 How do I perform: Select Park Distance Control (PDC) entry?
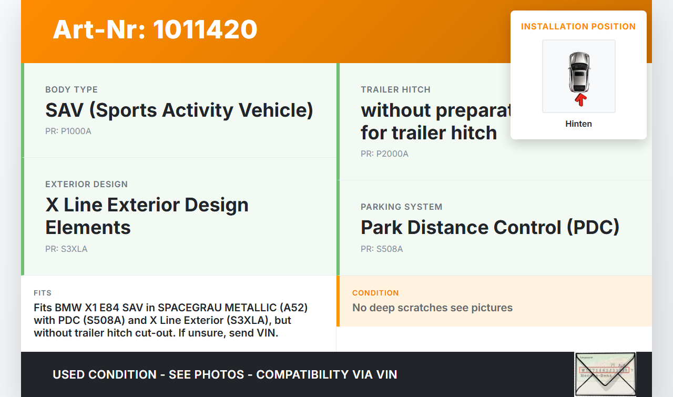490,228
